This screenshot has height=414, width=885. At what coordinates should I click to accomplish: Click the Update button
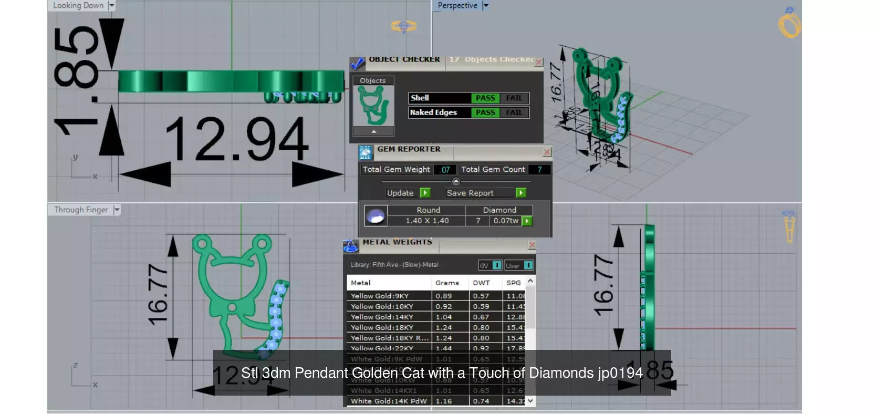tap(402, 193)
